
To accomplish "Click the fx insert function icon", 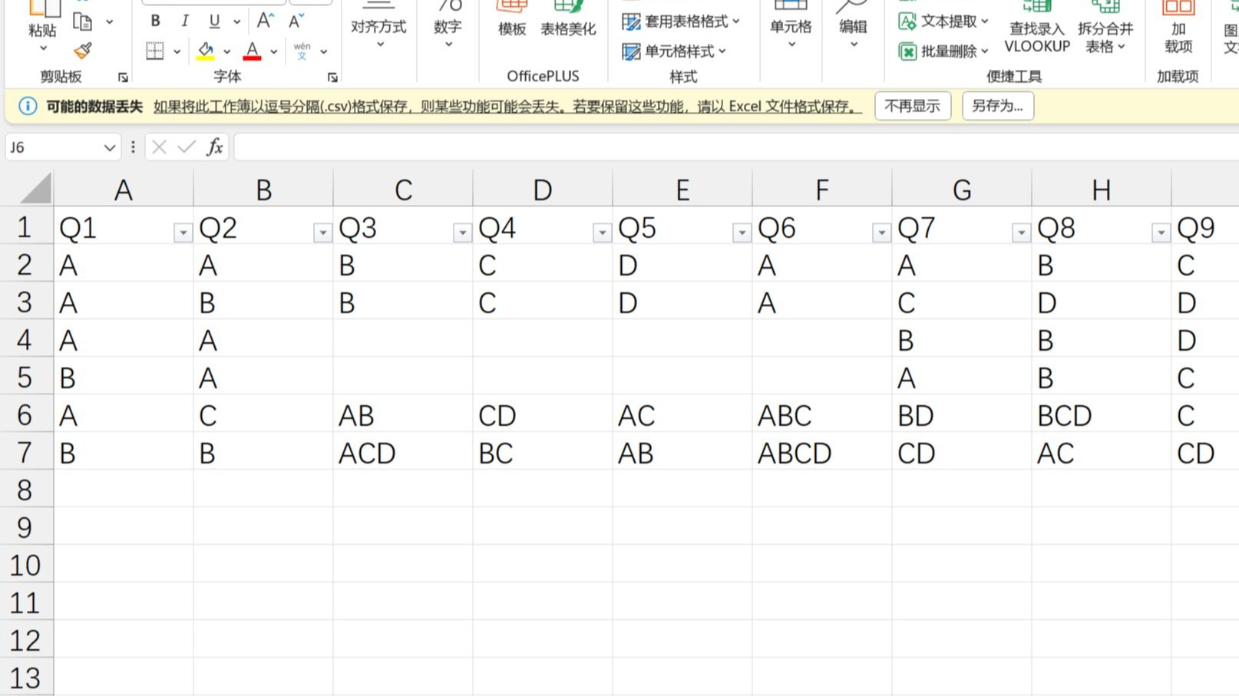I will tap(215, 147).
